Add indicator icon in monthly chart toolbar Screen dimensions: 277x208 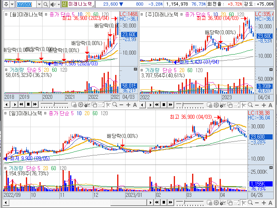click(x=87, y=105)
